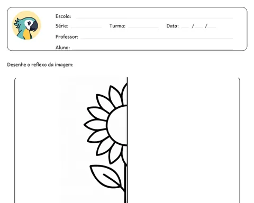Click the Turma blank line
Image resolution: width=254 pixels, height=203 pixels.
coord(143,27)
